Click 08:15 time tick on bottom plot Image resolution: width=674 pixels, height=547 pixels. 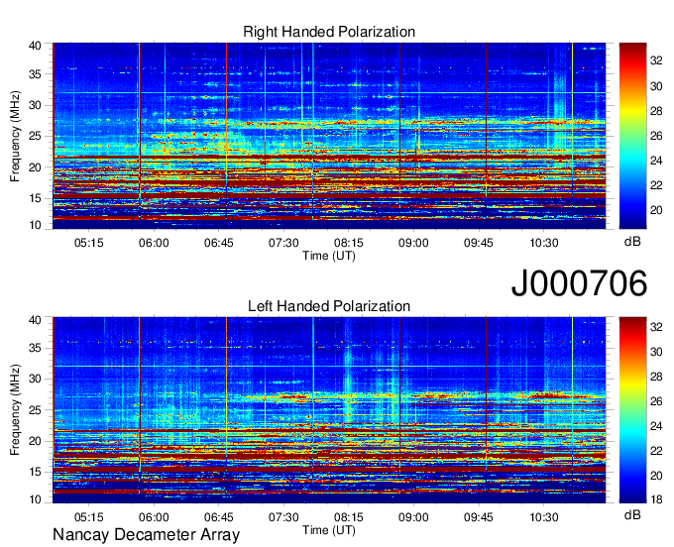[349, 517]
